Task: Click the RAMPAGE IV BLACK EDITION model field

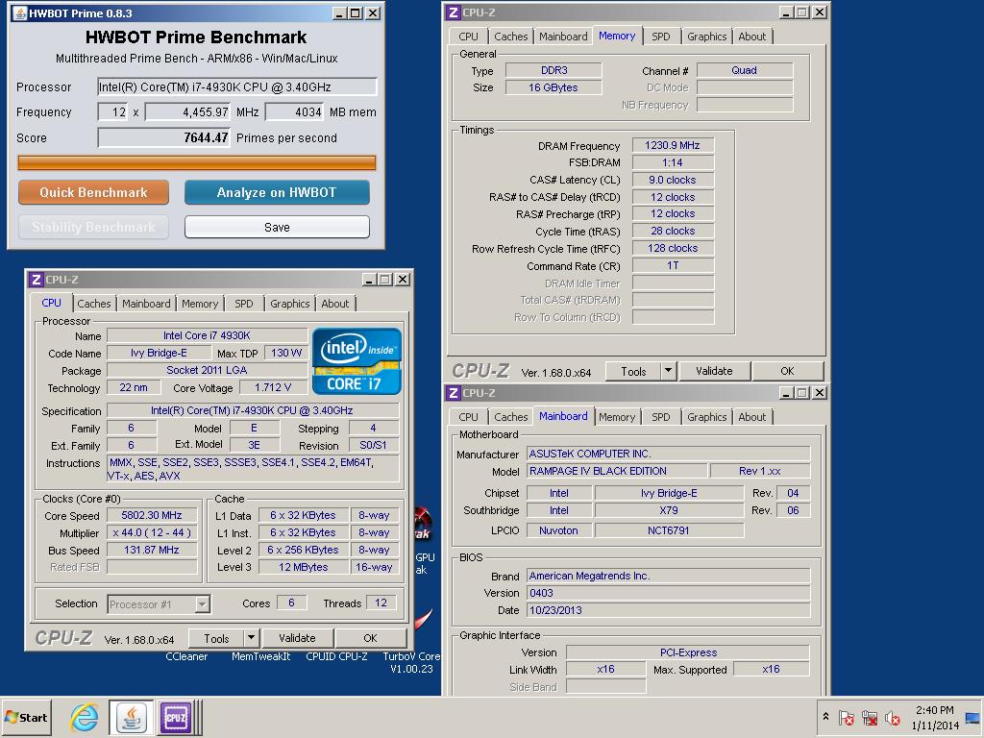Action: [617, 471]
